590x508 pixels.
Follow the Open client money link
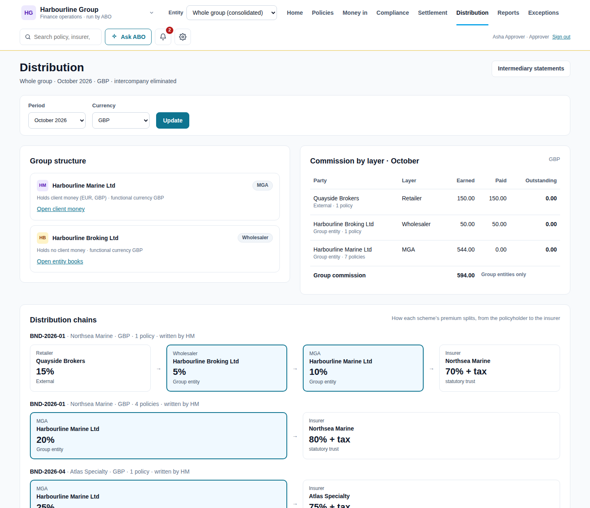[61, 209]
